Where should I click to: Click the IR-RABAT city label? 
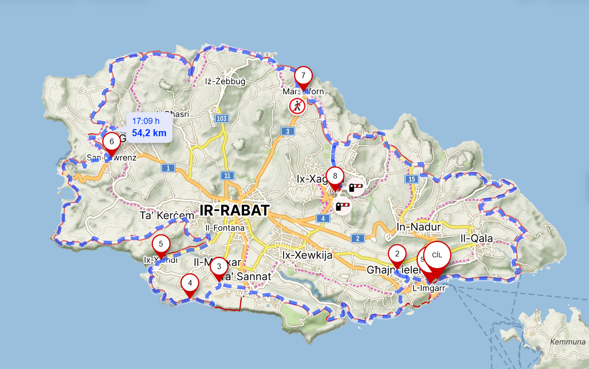[234, 210]
